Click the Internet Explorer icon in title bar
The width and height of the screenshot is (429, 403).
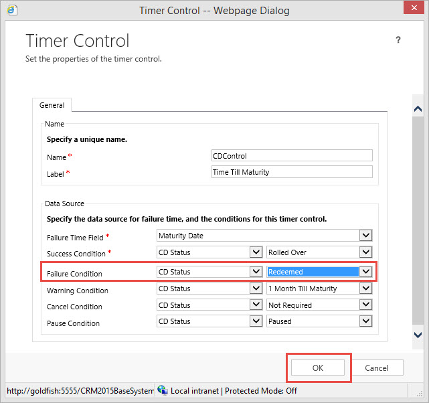point(11,11)
